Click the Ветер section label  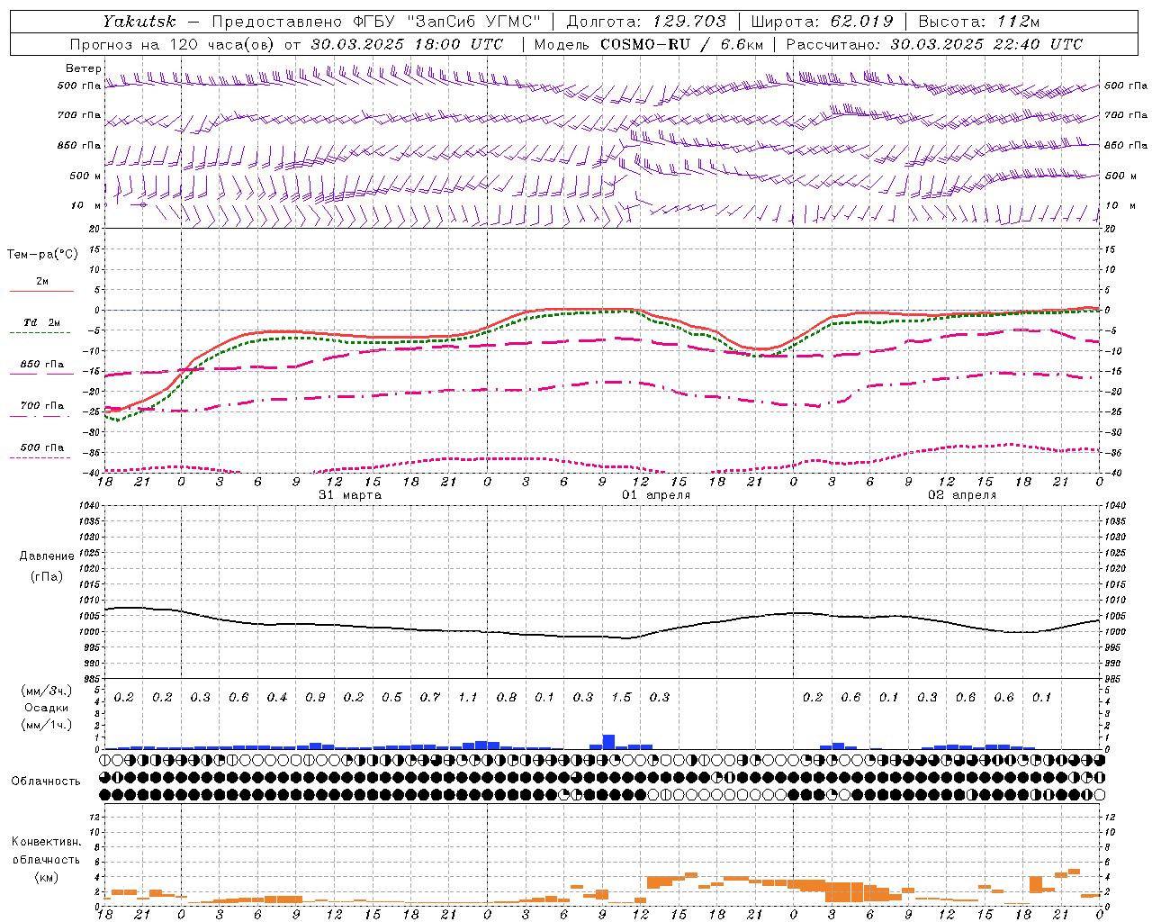(84, 68)
